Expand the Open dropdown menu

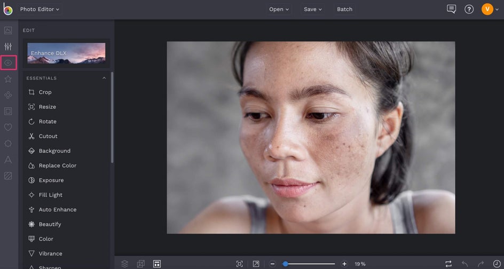point(279,9)
